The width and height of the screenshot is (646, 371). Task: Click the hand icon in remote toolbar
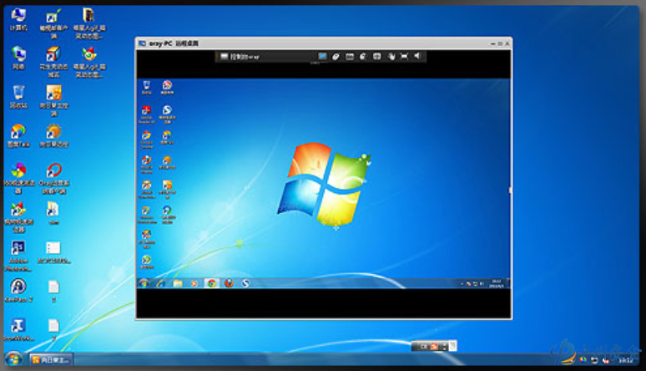(x=391, y=56)
